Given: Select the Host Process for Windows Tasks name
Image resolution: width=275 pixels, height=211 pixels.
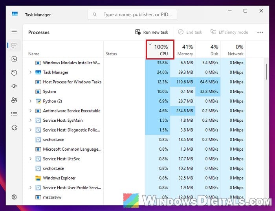Looking at the screenshot, I should click(72, 82).
